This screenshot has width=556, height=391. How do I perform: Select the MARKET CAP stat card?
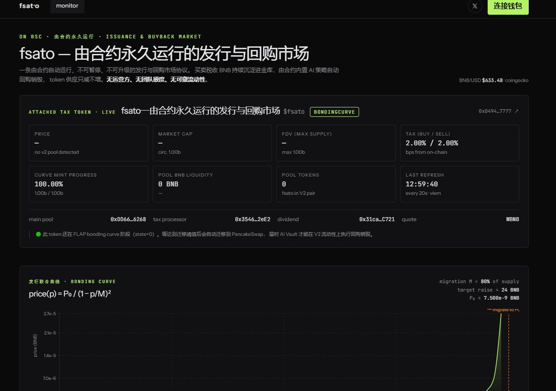[x=212, y=143]
